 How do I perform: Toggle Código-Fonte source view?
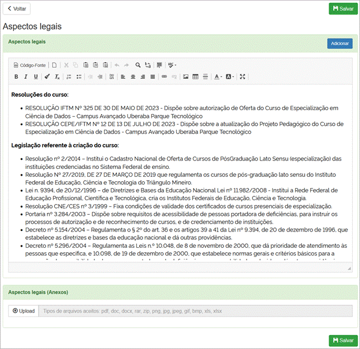pyautogui.click(x=30, y=65)
